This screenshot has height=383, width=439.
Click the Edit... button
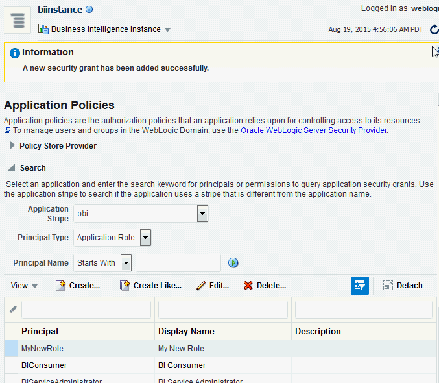pos(213,286)
